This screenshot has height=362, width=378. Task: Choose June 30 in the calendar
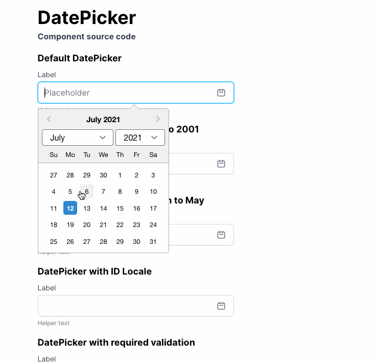[x=103, y=175]
